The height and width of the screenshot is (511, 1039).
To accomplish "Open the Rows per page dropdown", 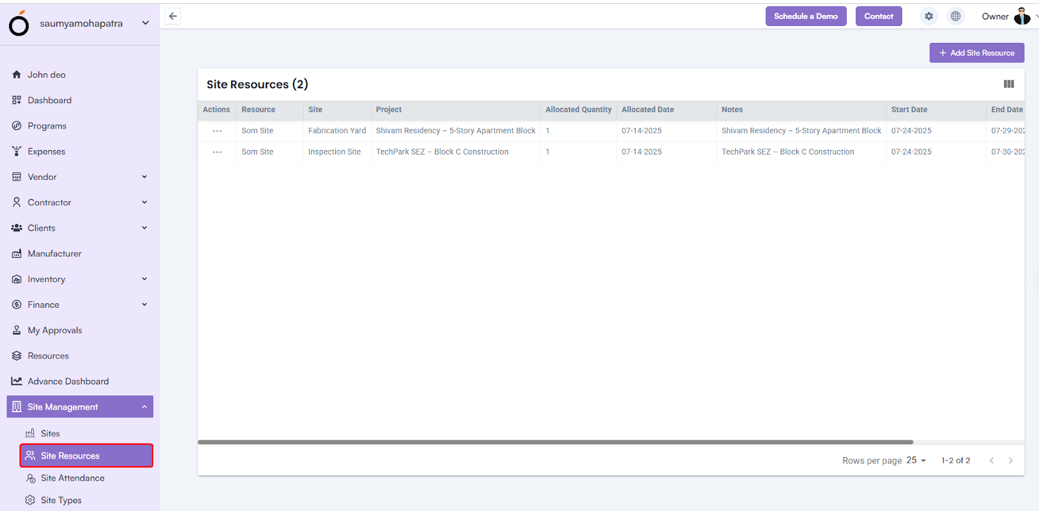I will pyautogui.click(x=916, y=460).
